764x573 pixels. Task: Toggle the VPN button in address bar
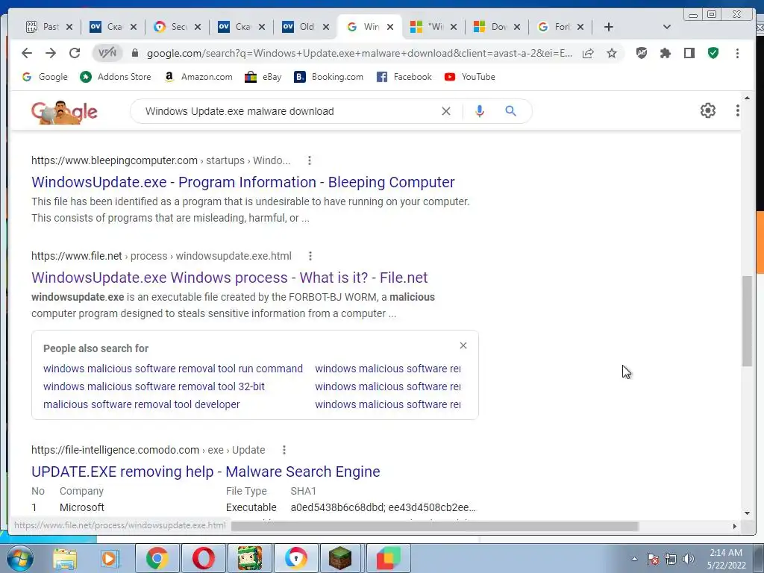(x=107, y=53)
